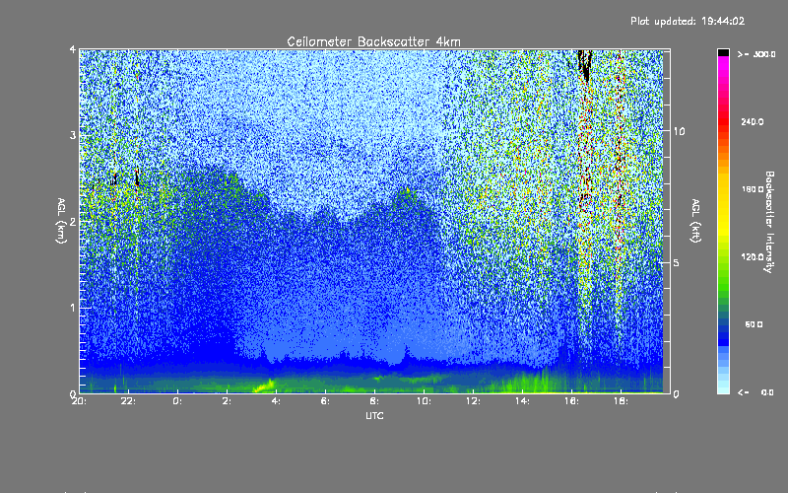The image size is (788, 493).
Task: Click the midnight "0:" time tick label
Action: click(177, 401)
